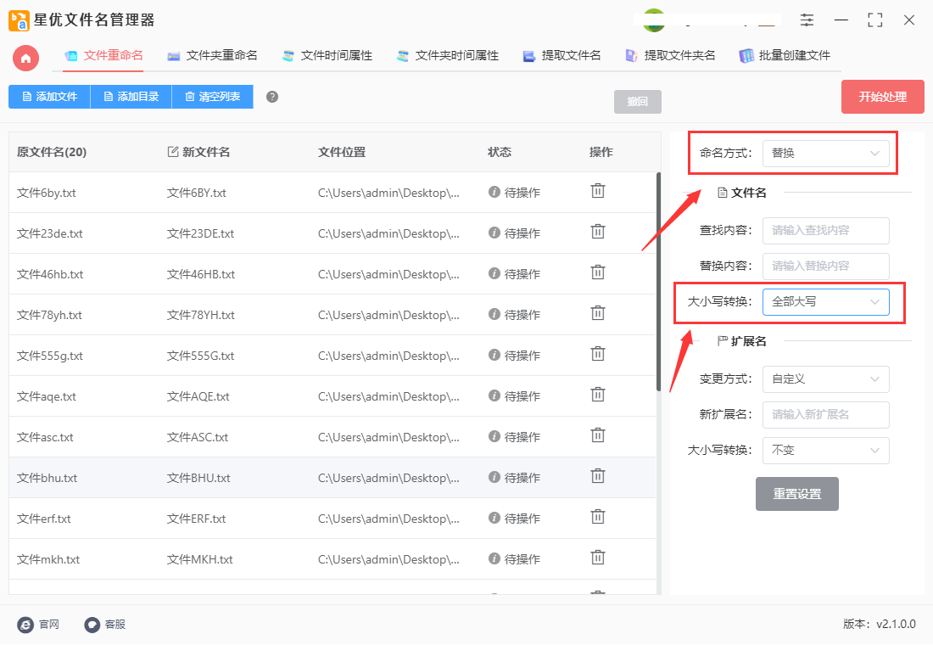933x645 pixels.
Task: Open extension 大小写转换 不变 dropdown
Action: pos(825,451)
